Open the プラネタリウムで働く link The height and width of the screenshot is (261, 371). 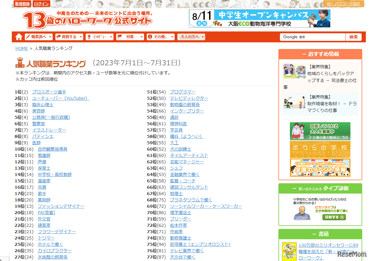[x=191, y=200]
